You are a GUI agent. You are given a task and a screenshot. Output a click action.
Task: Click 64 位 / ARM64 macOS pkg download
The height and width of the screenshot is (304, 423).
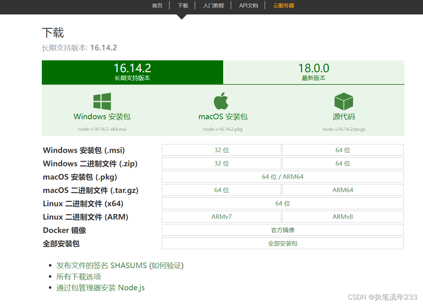click(283, 177)
